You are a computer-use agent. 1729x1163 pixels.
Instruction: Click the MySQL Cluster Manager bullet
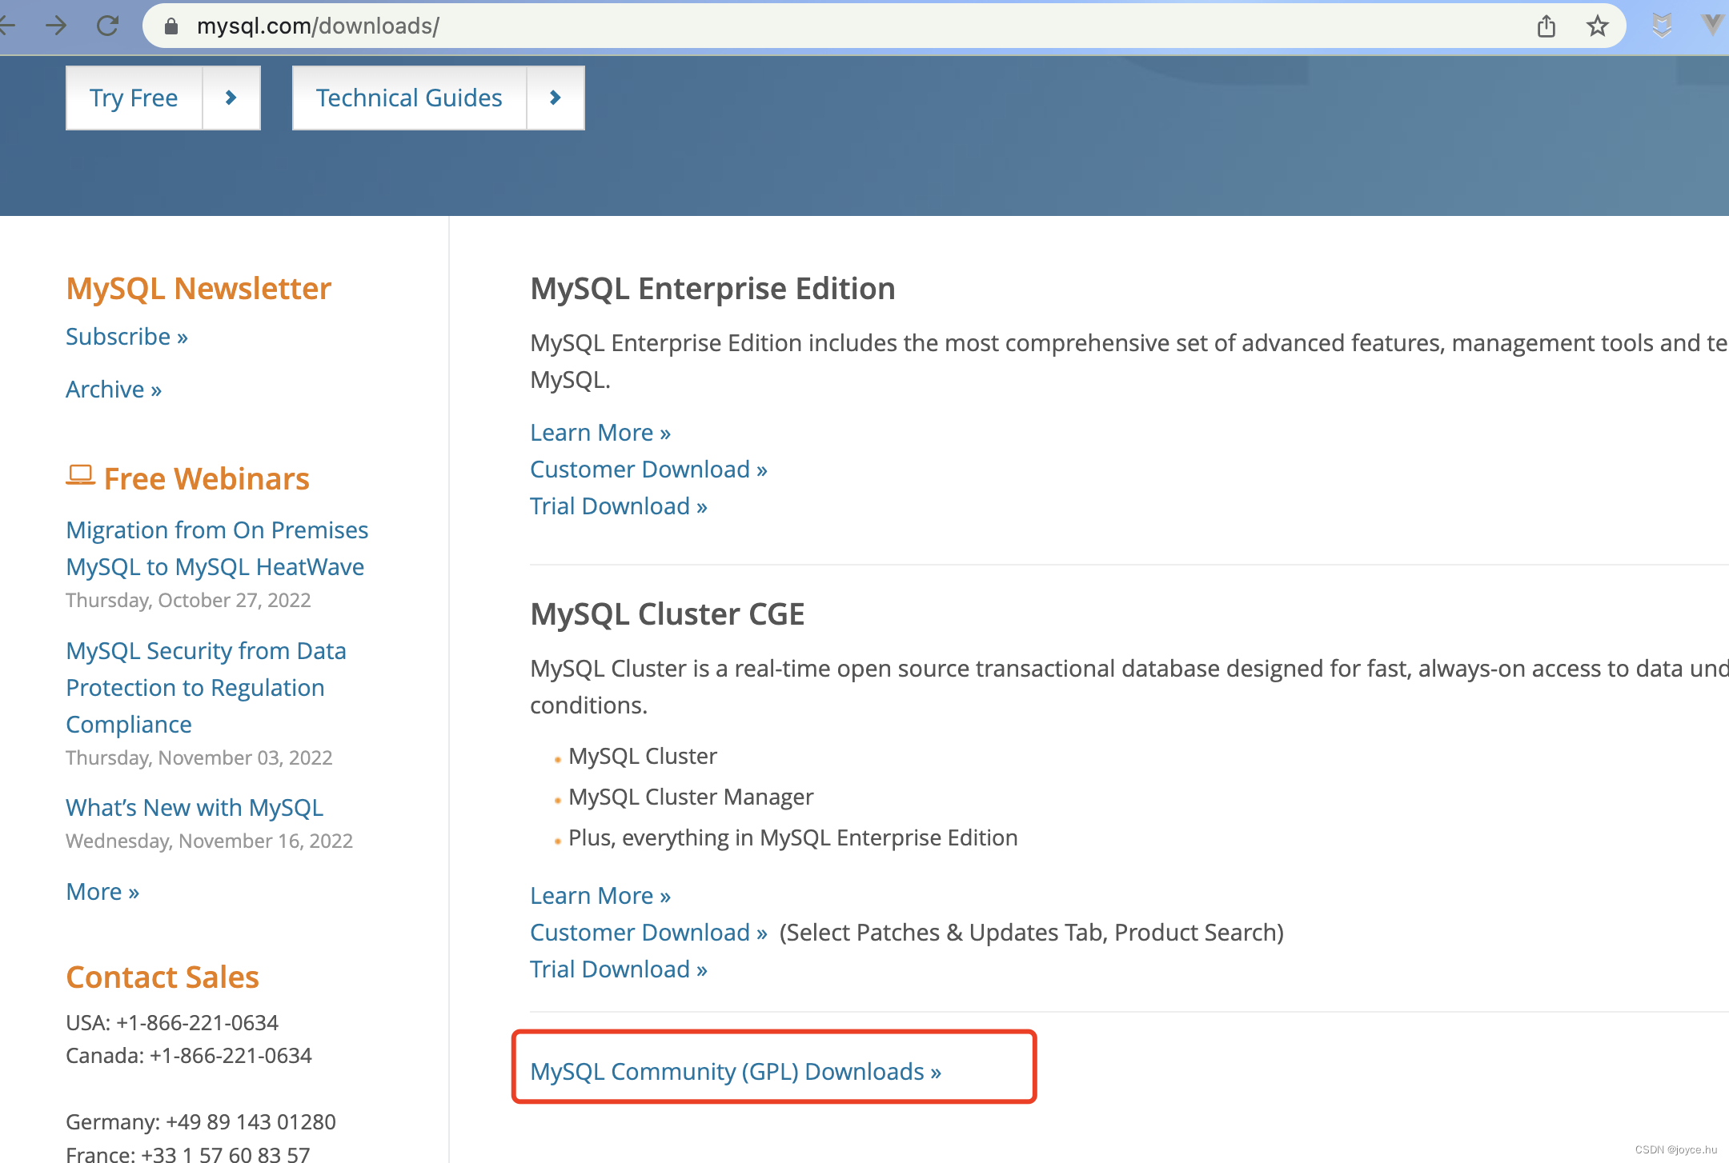click(691, 797)
